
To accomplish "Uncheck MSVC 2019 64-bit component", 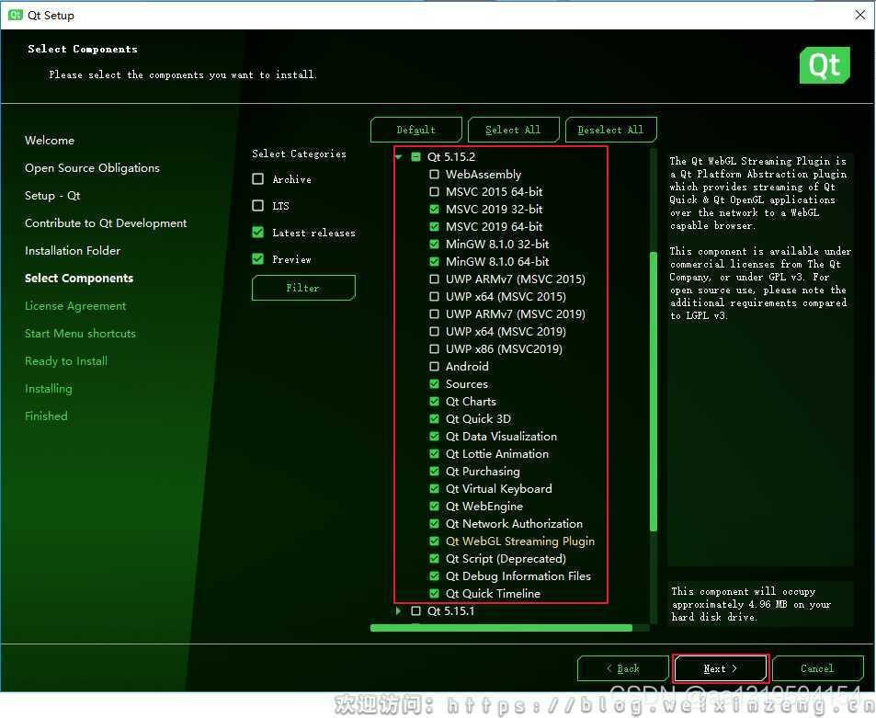I will coord(434,226).
